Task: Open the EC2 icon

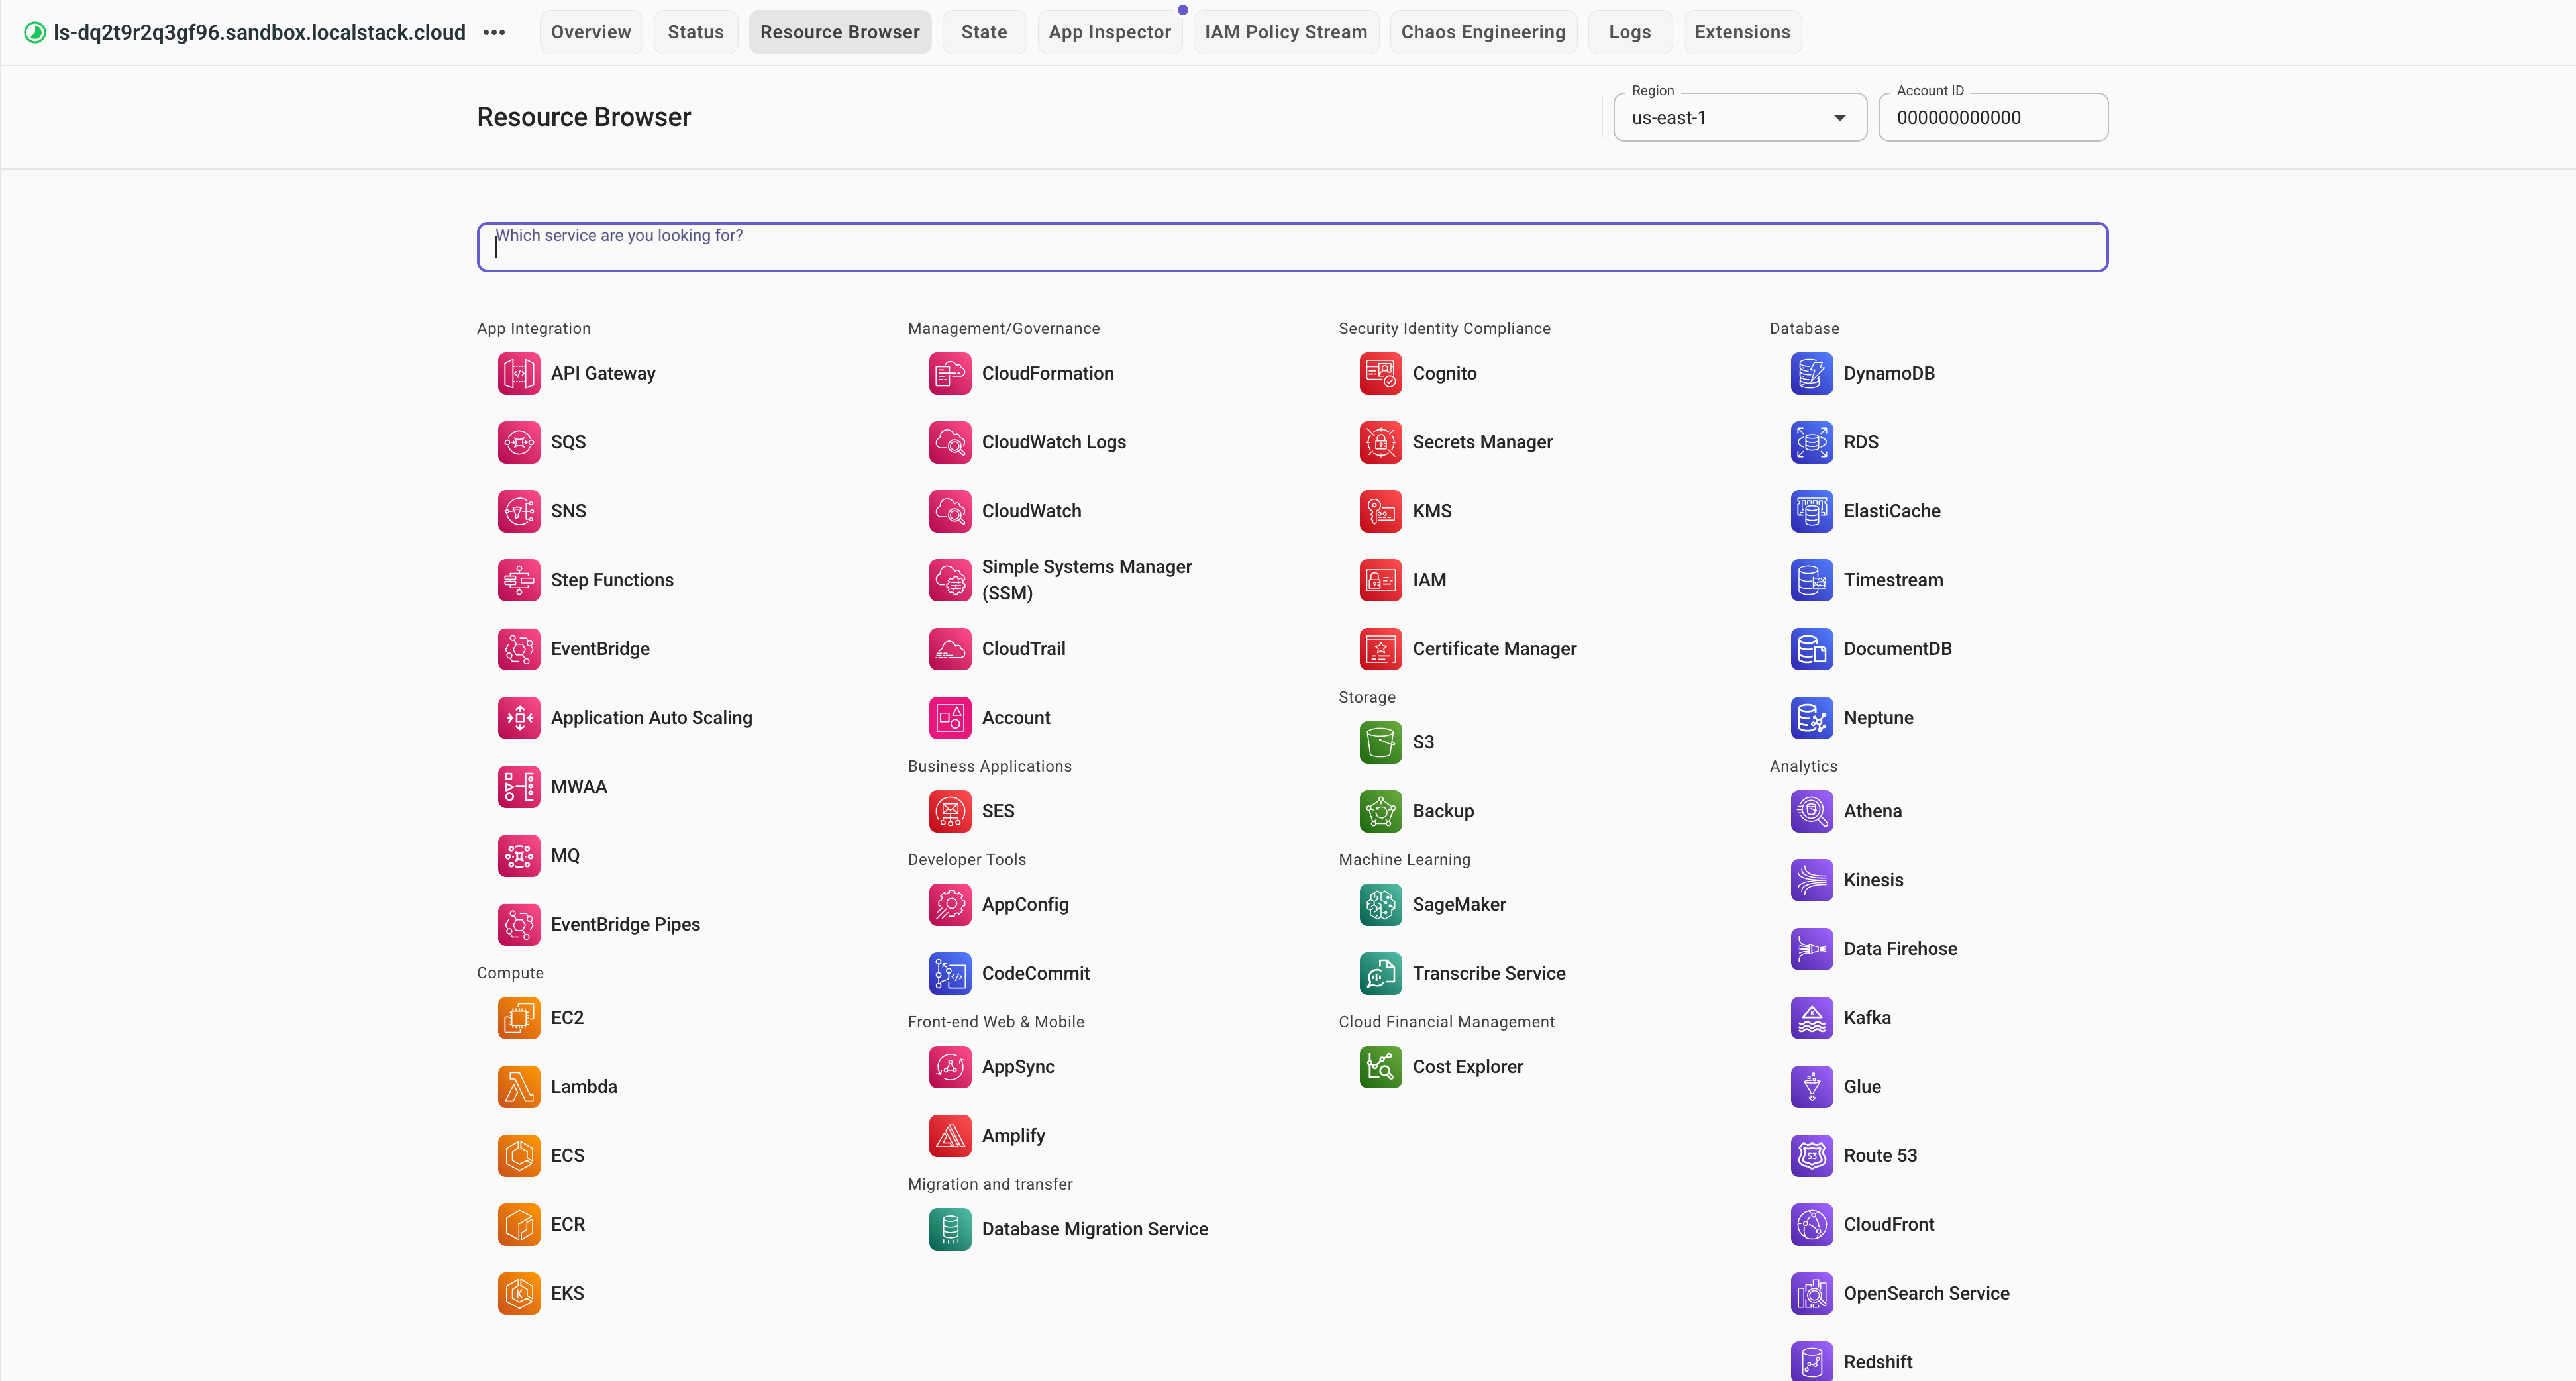Action: [x=519, y=1019]
